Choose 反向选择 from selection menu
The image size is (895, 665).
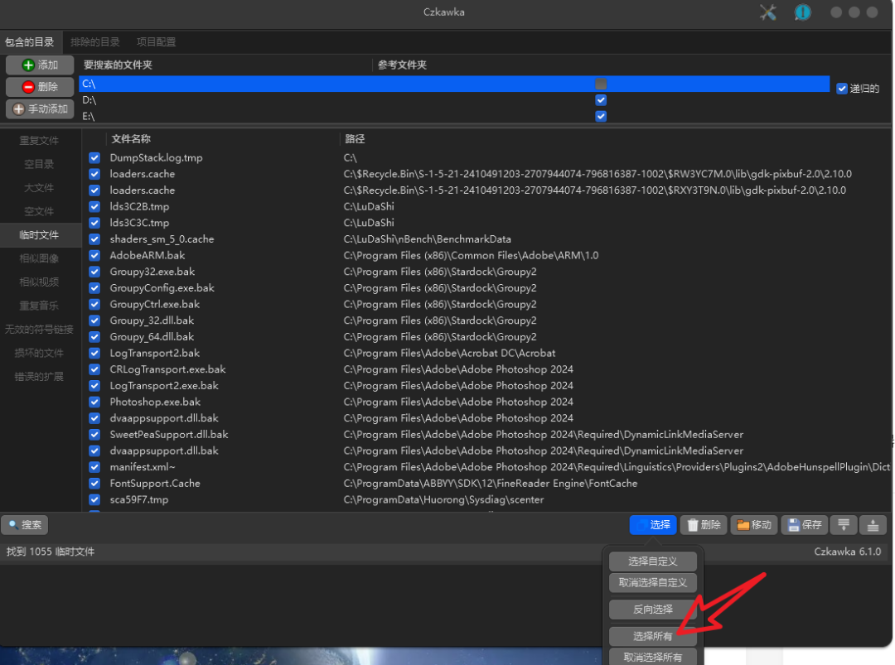652,610
